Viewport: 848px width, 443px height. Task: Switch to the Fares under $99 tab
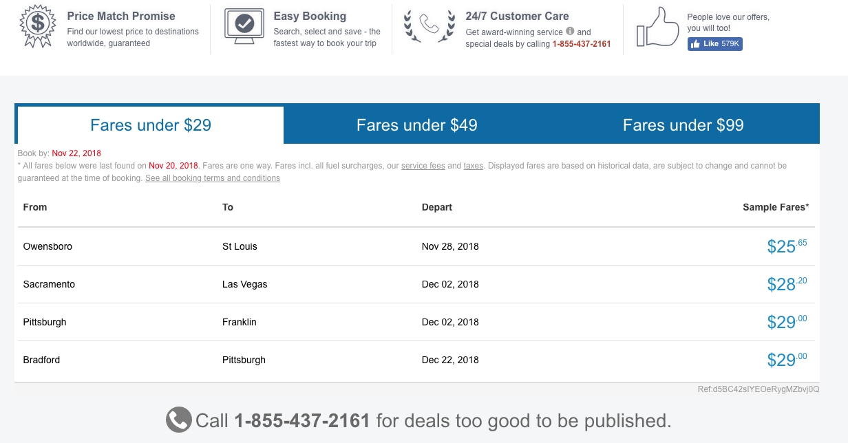click(x=683, y=125)
